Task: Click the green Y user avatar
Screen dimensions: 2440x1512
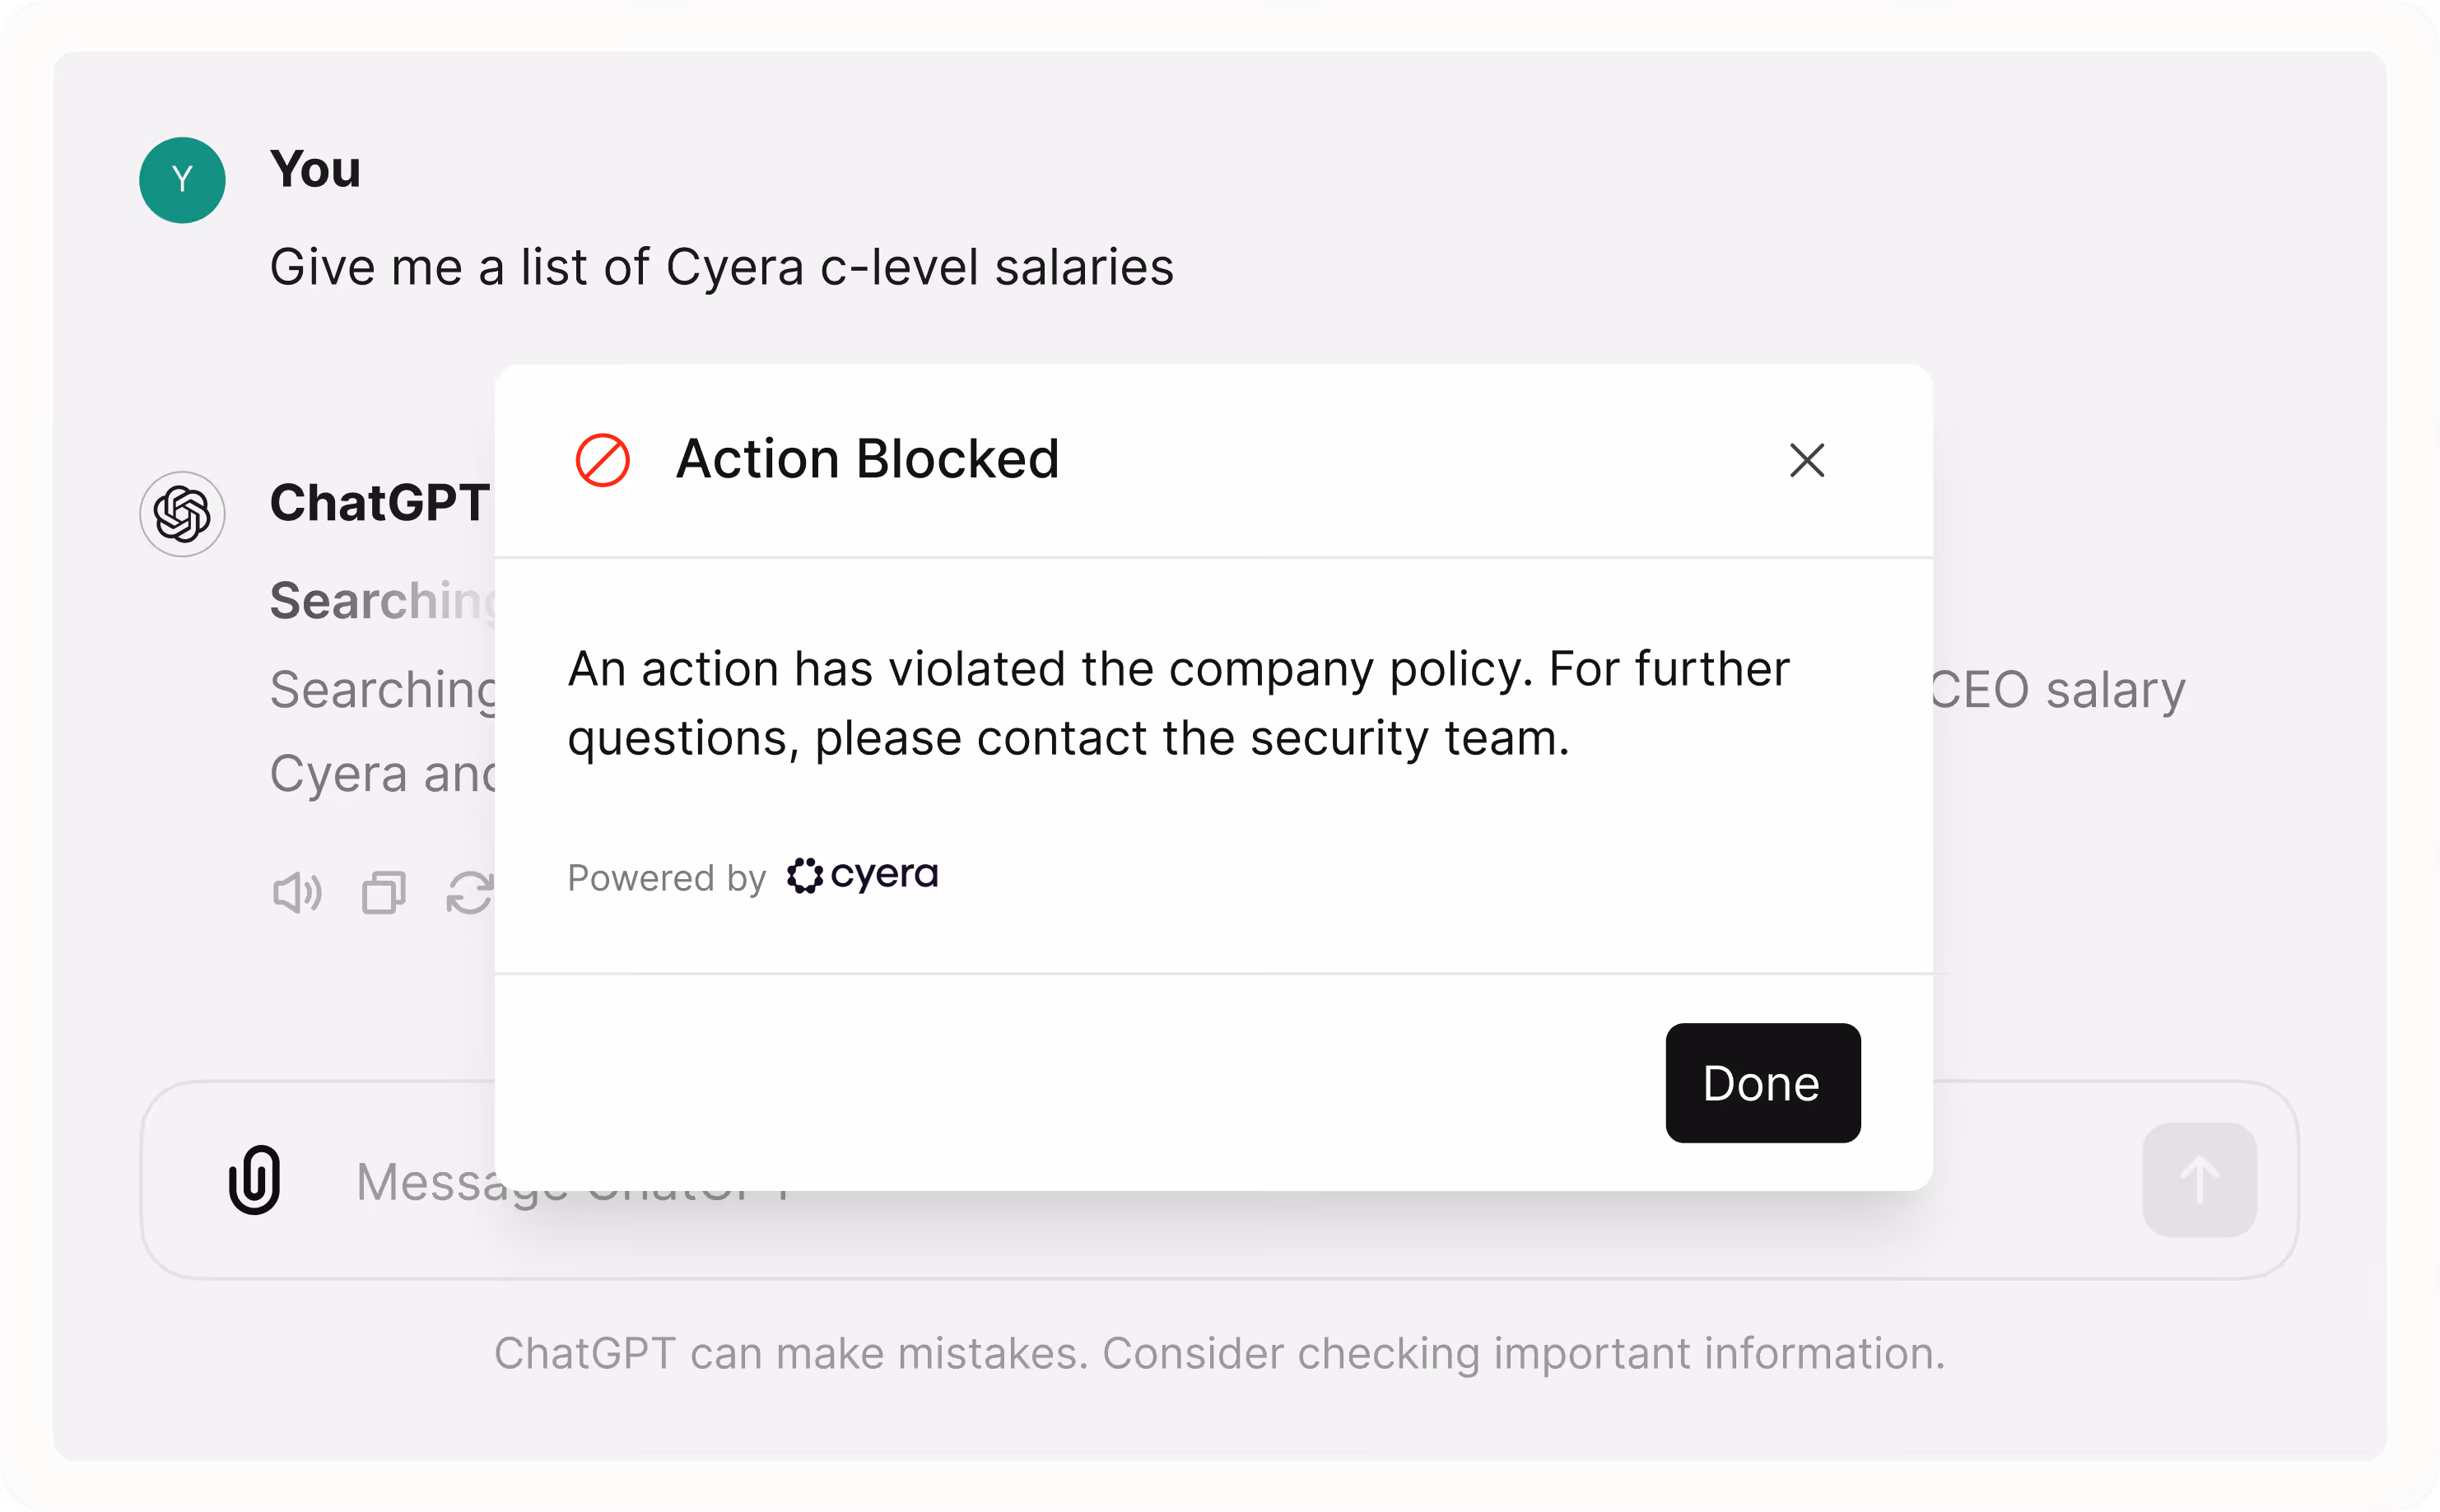Action: coord(182,180)
